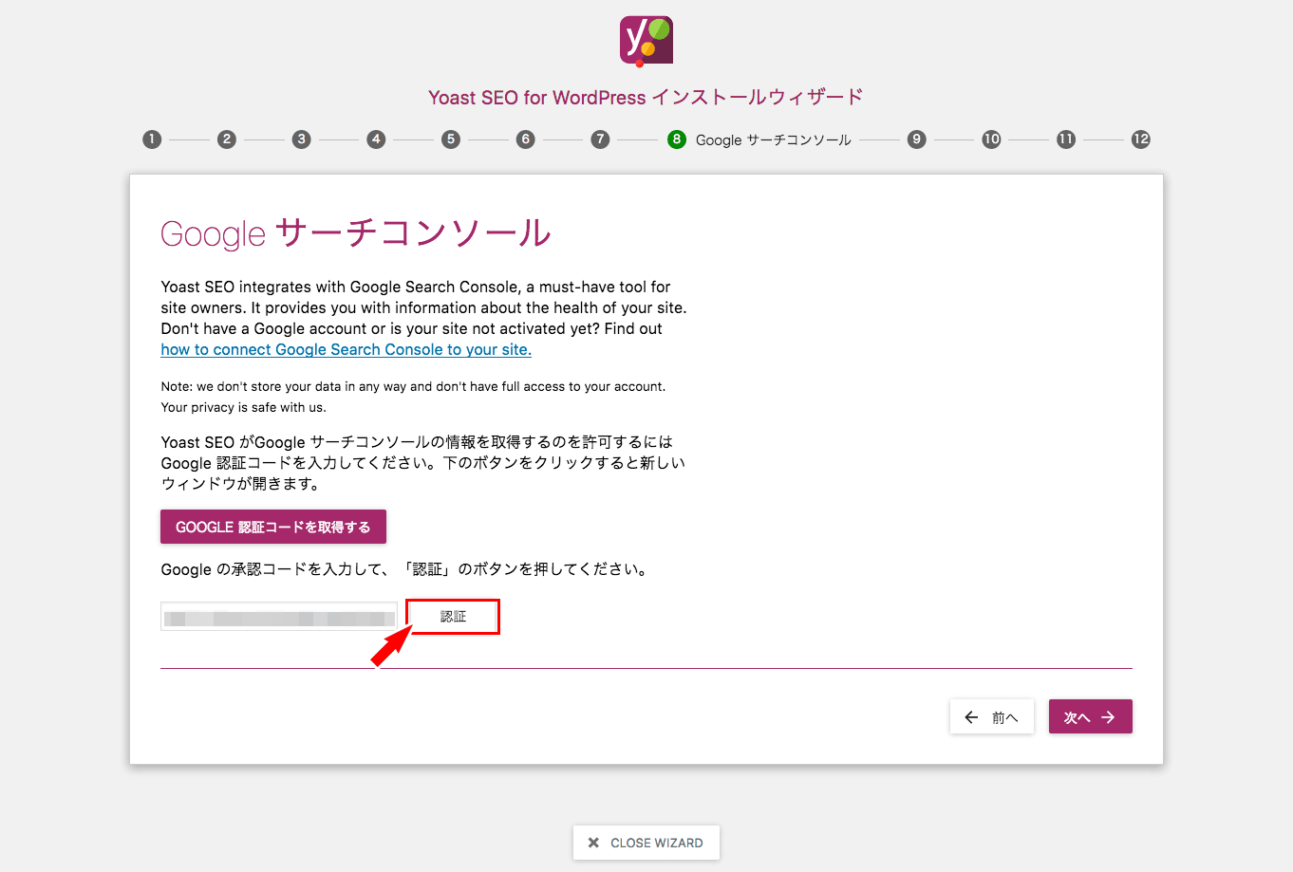
Task: Click the left arrow icon on 前へ
Action: click(971, 717)
